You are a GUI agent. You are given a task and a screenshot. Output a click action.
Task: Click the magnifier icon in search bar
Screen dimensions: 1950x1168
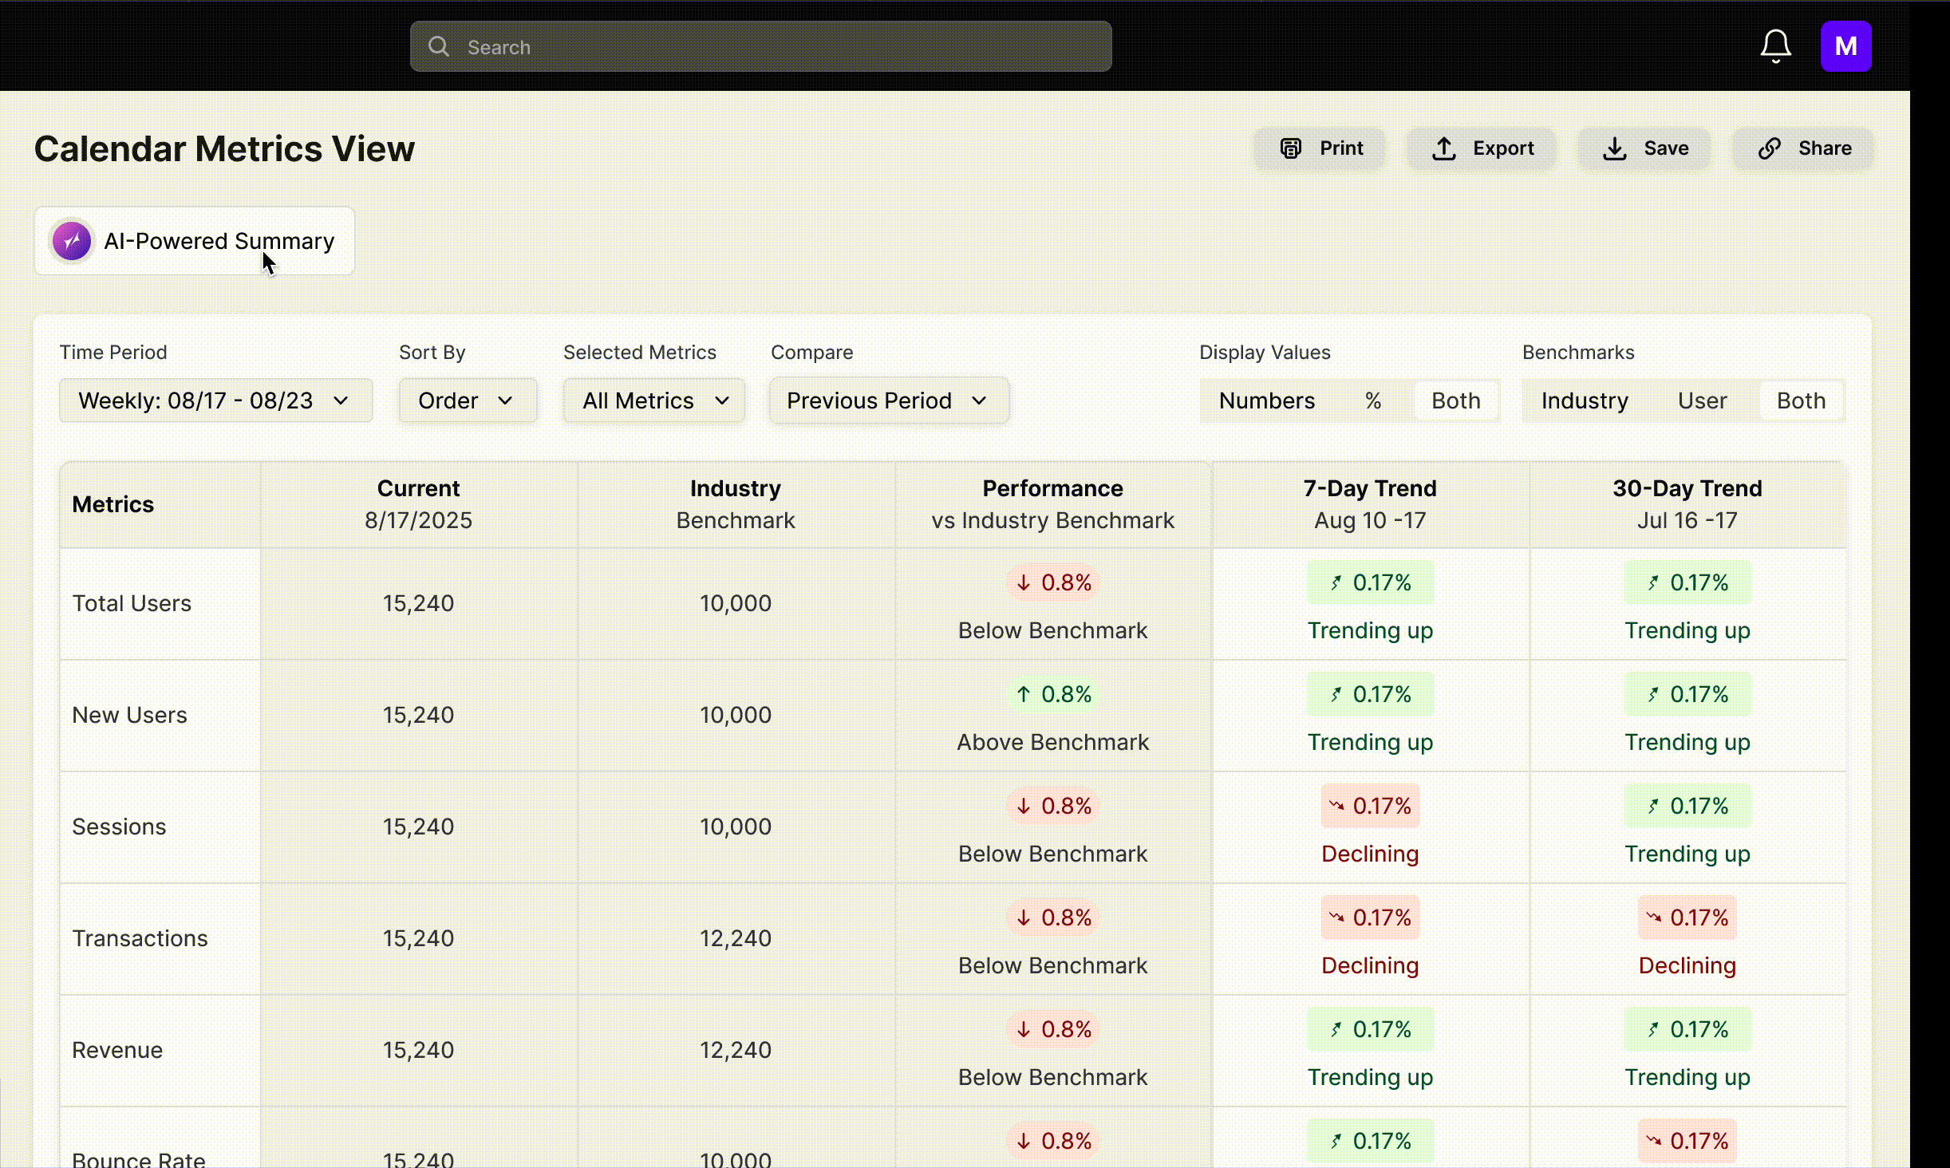coord(438,46)
